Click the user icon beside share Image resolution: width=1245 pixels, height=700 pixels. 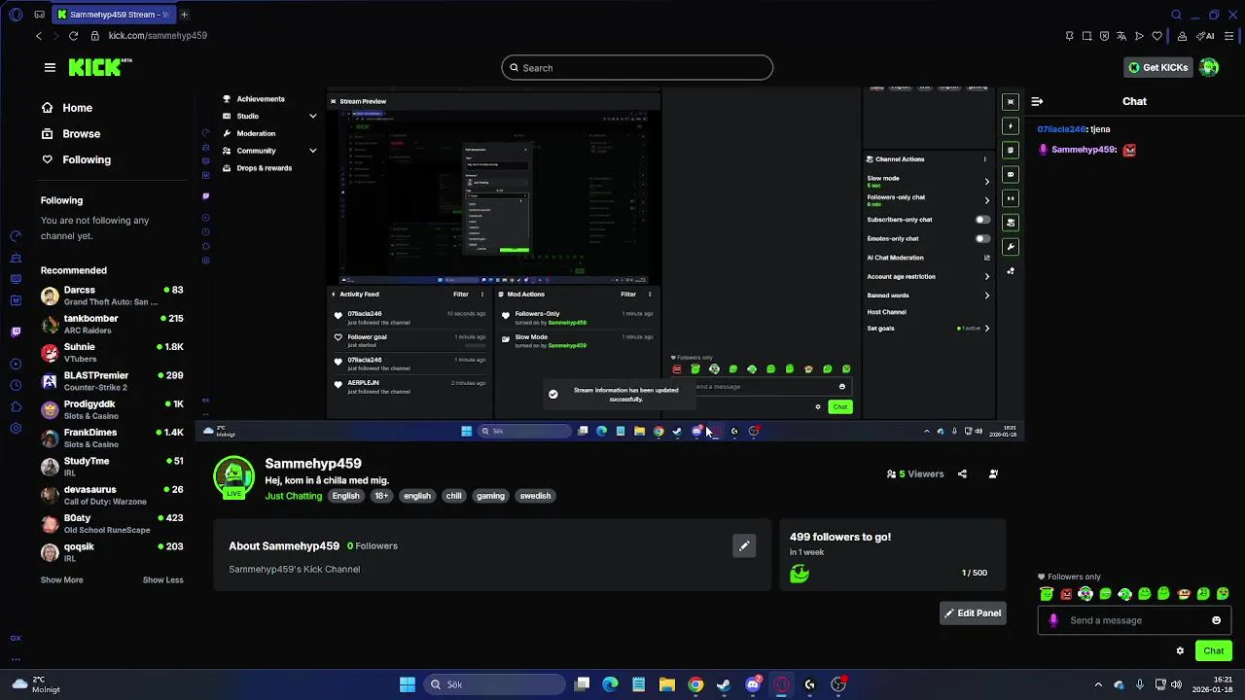[x=993, y=474]
